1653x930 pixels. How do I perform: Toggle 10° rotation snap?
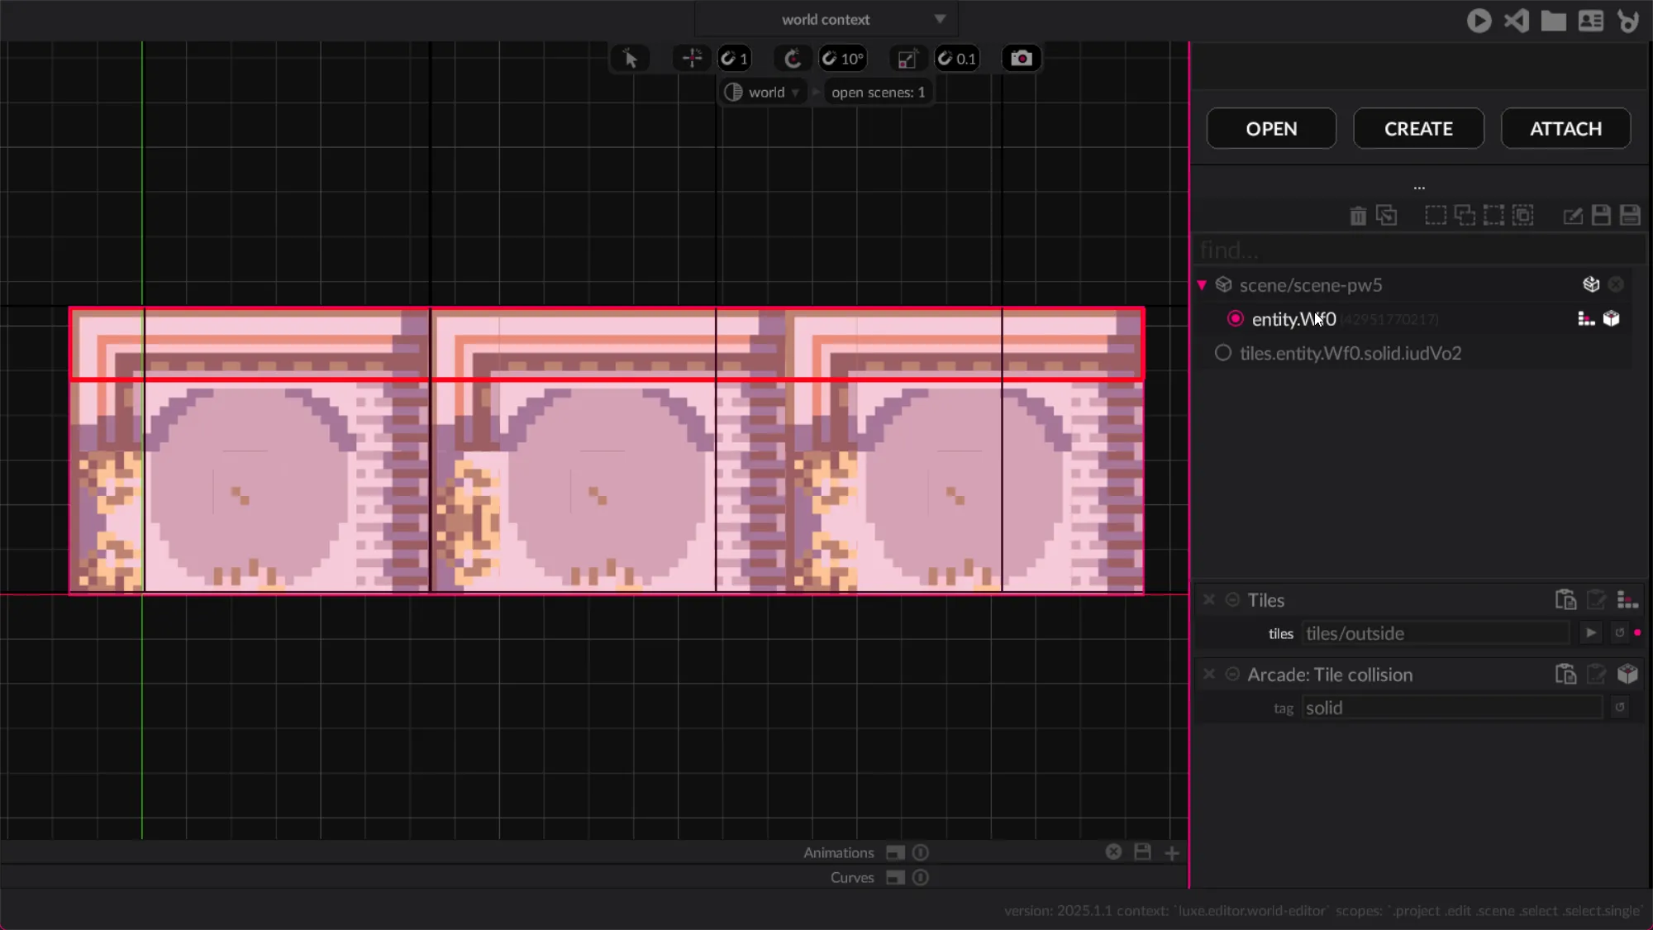(842, 58)
